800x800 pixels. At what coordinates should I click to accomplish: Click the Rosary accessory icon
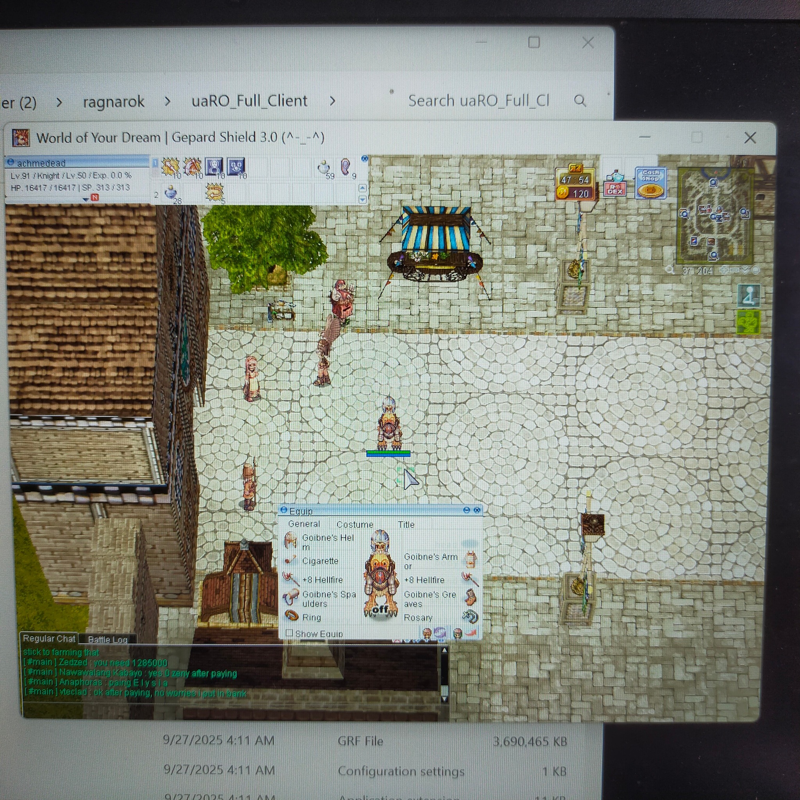point(470,616)
